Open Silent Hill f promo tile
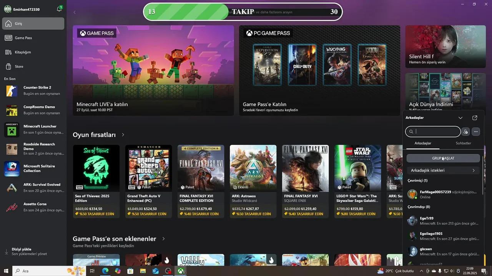 point(445,47)
